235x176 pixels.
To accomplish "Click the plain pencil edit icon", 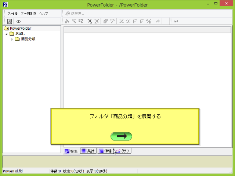I will pos(67,21).
